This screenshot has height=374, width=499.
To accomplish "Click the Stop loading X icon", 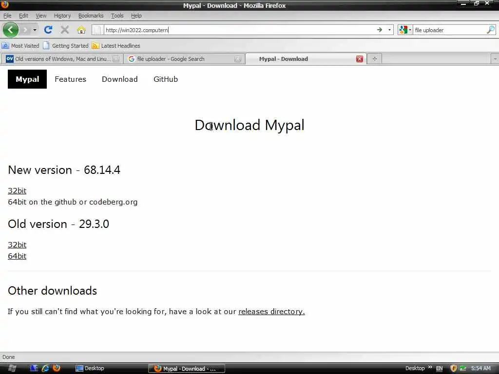I will pos(65,30).
